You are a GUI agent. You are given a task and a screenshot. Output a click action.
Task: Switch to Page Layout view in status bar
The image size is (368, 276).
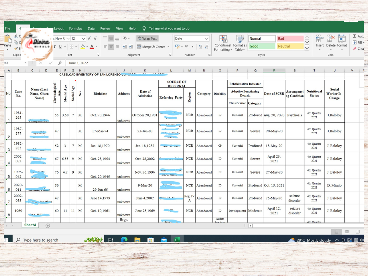click(x=347, y=232)
